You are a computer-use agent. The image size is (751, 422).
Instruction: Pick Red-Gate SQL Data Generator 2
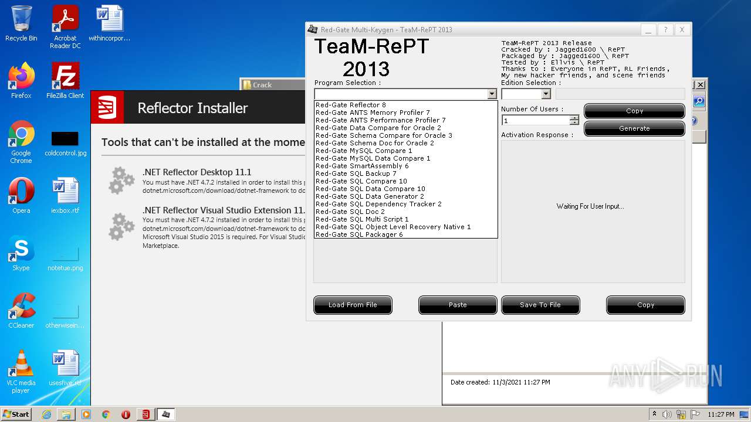405,196
